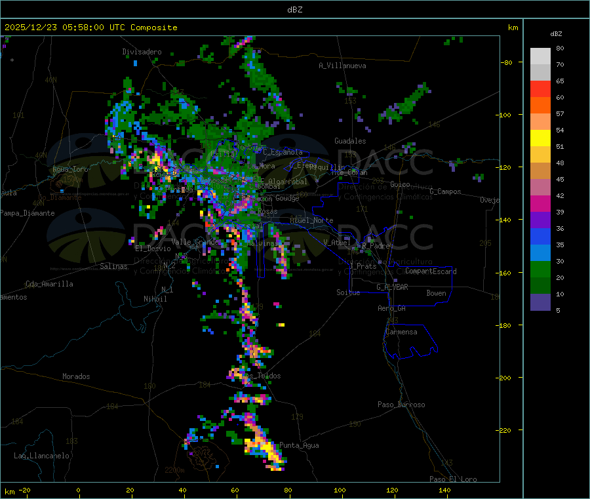Click the Morados place label

(x=76, y=376)
